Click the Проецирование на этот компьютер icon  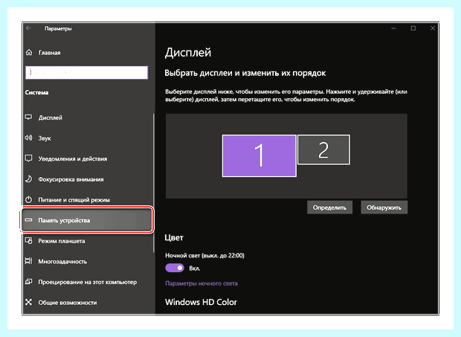[28, 282]
